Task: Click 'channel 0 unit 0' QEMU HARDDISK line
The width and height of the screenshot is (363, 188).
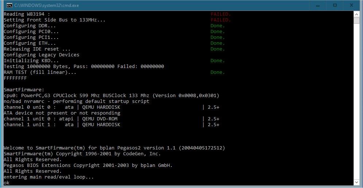Action: [x=112, y=107]
